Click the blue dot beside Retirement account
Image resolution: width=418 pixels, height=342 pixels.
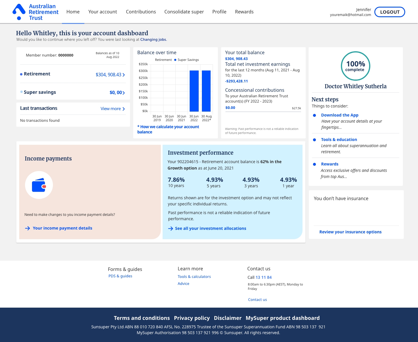click(x=21, y=74)
